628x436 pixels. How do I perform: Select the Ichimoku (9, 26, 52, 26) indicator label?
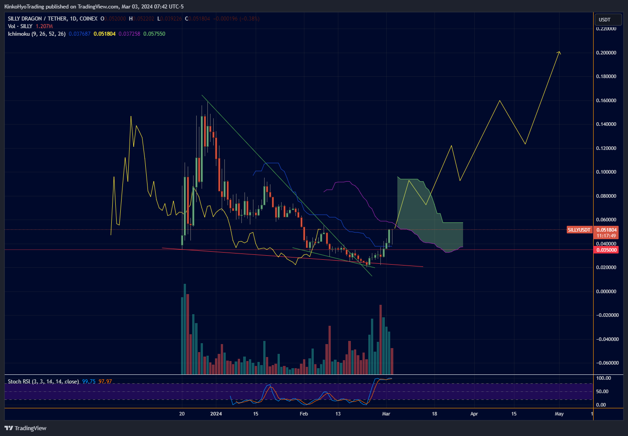(x=37, y=34)
